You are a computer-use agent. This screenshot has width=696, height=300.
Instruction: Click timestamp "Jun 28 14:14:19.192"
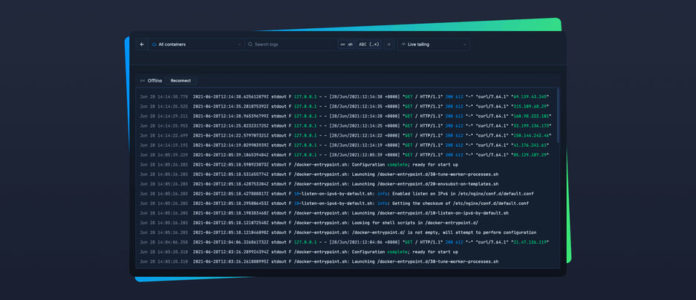tap(164, 145)
